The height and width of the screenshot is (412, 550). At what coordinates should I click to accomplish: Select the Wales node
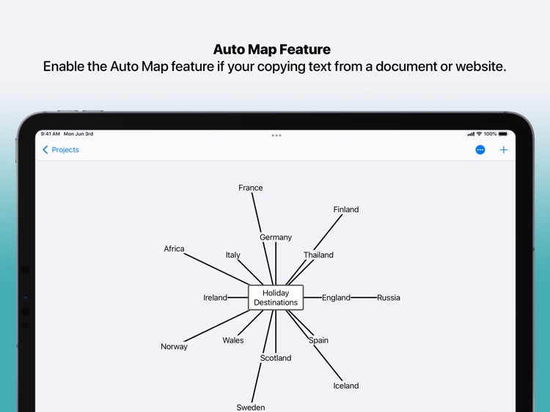[x=233, y=340]
